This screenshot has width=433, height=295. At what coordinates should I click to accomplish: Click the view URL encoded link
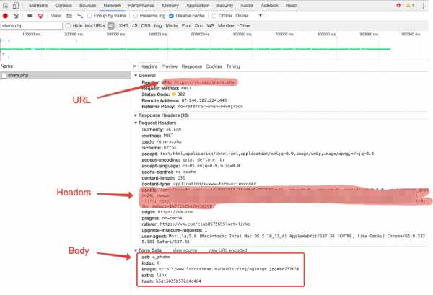(x=227, y=250)
